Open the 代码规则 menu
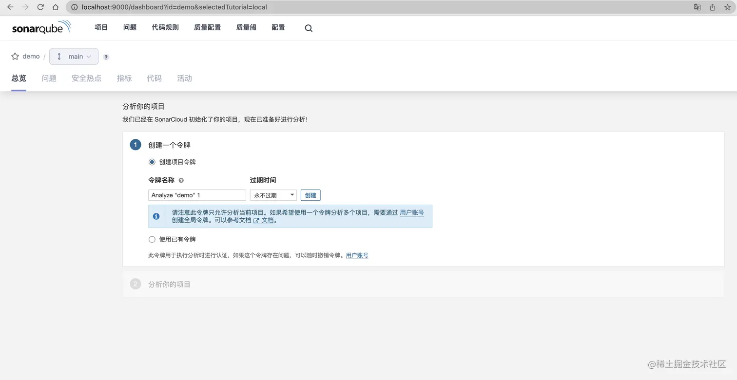Viewport: 737px width, 380px height. click(165, 28)
